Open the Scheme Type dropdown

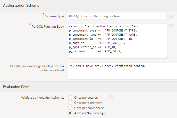click(x=117, y=16)
